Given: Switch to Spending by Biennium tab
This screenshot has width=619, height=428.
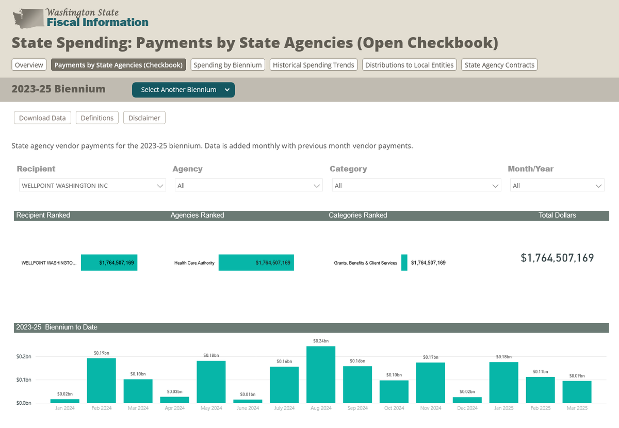Looking at the screenshot, I should click(227, 65).
